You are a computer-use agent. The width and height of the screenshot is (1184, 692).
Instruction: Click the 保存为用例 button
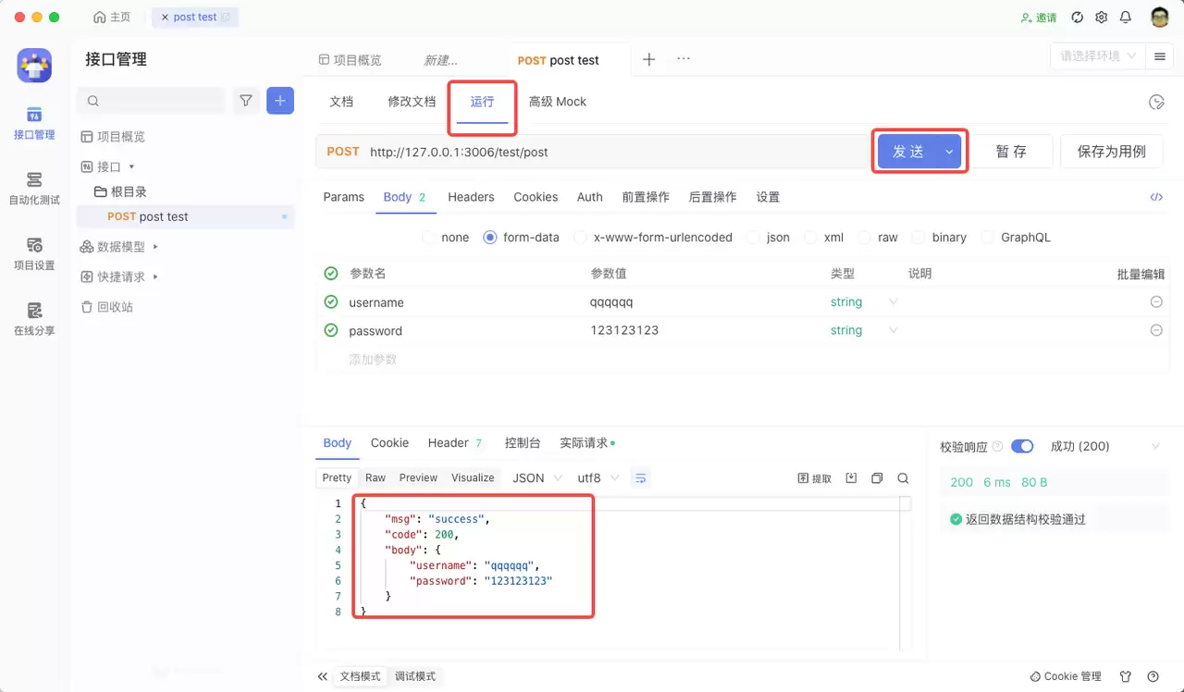point(1112,152)
